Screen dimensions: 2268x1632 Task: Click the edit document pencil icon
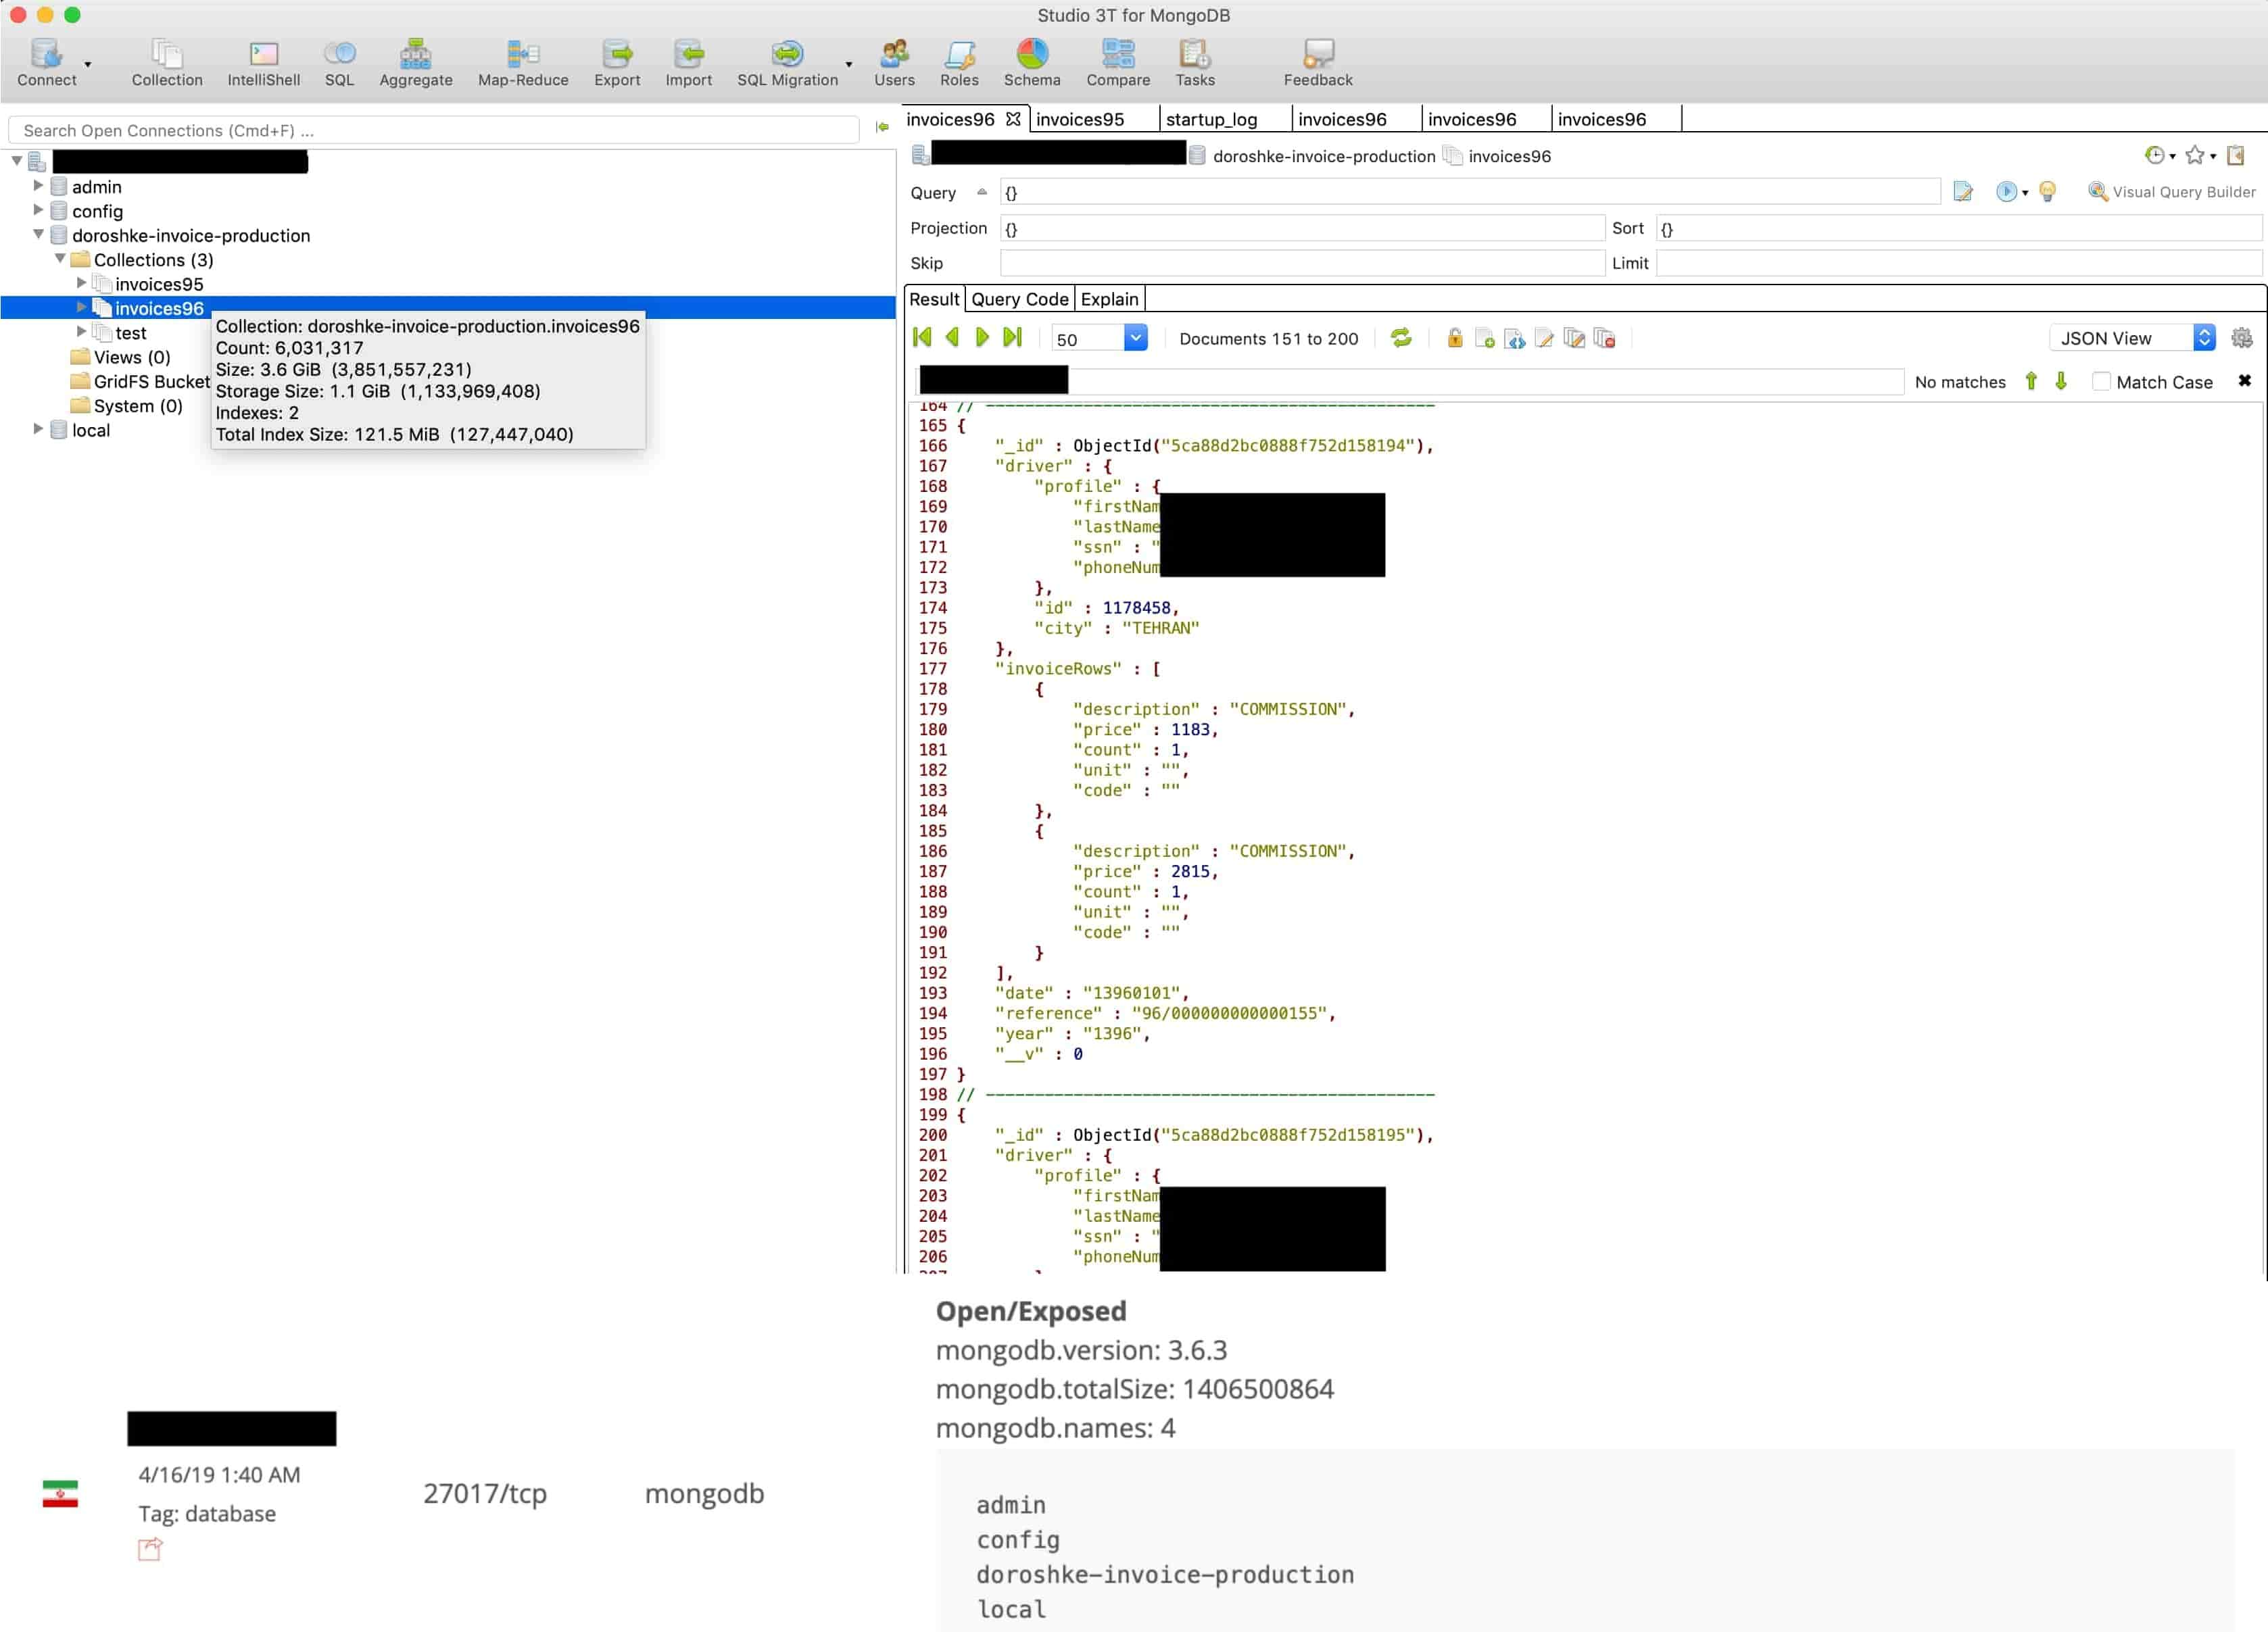(x=1544, y=339)
